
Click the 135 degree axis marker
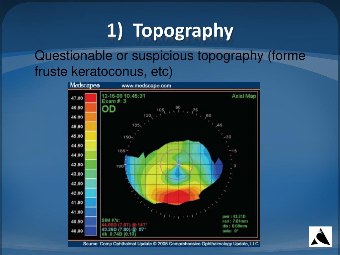[136, 125]
